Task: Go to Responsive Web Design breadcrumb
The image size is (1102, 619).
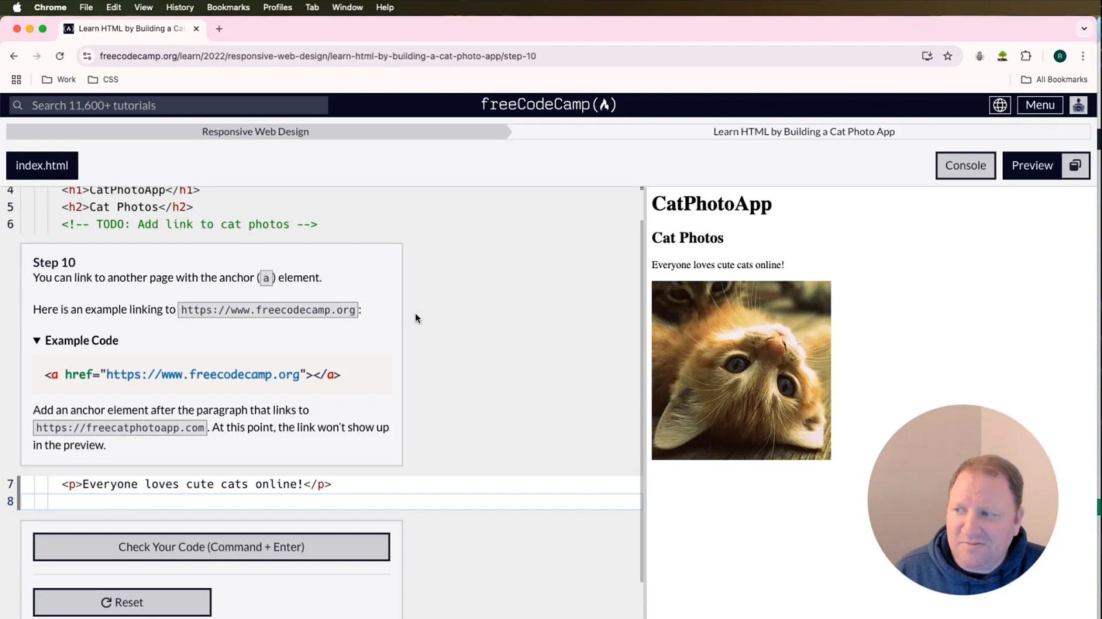Action: (x=256, y=131)
